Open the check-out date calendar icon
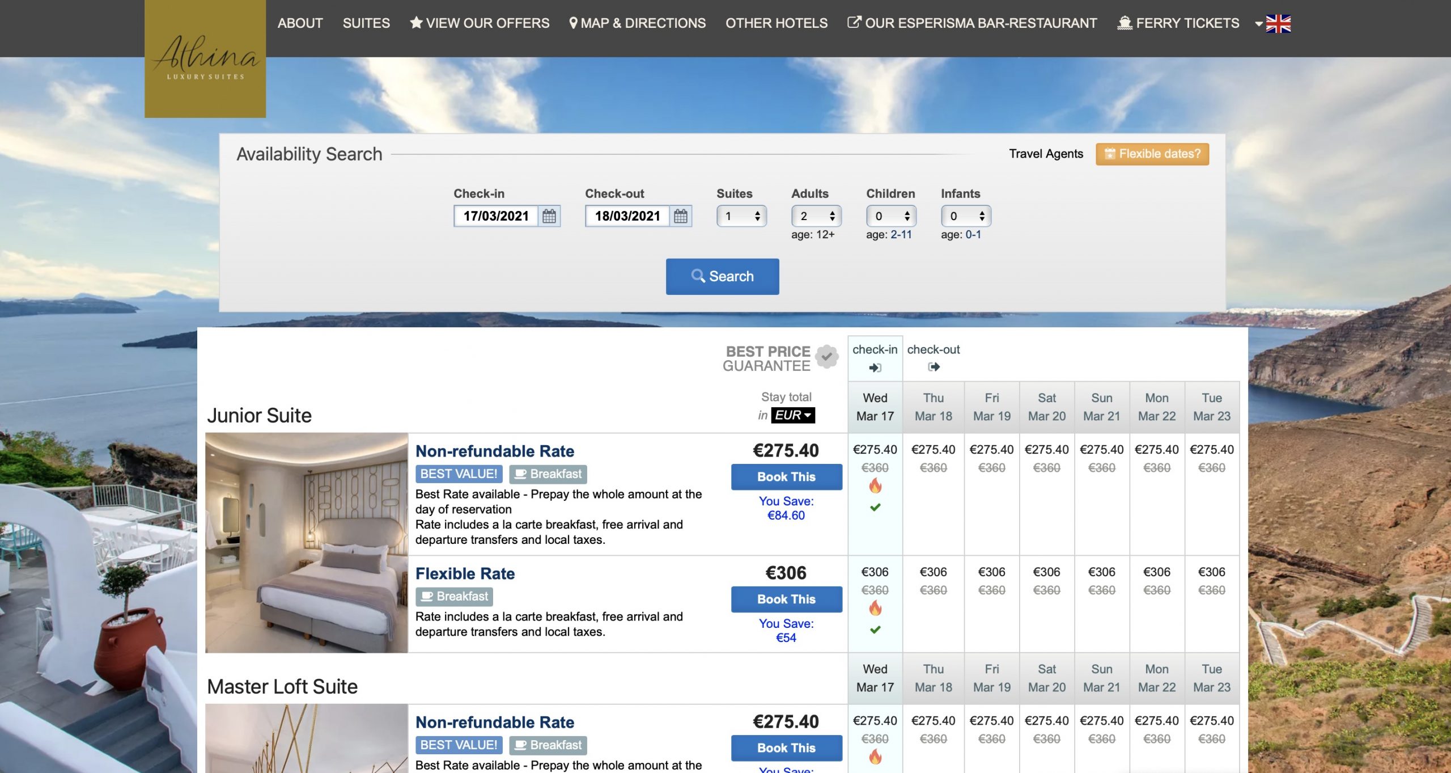 coord(680,216)
